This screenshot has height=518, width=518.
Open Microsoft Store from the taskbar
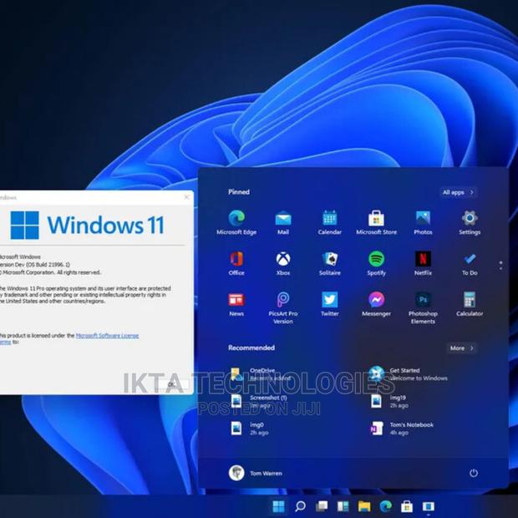pyautogui.click(x=407, y=506)
